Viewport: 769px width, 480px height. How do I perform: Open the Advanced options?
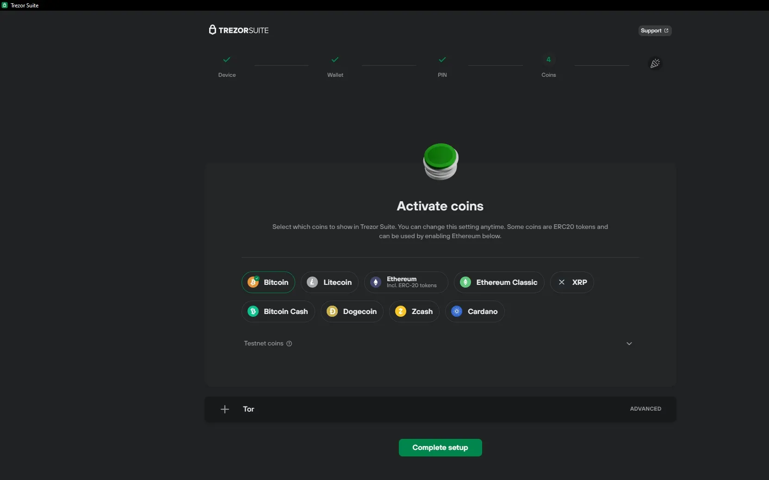(x=645, y=408)
